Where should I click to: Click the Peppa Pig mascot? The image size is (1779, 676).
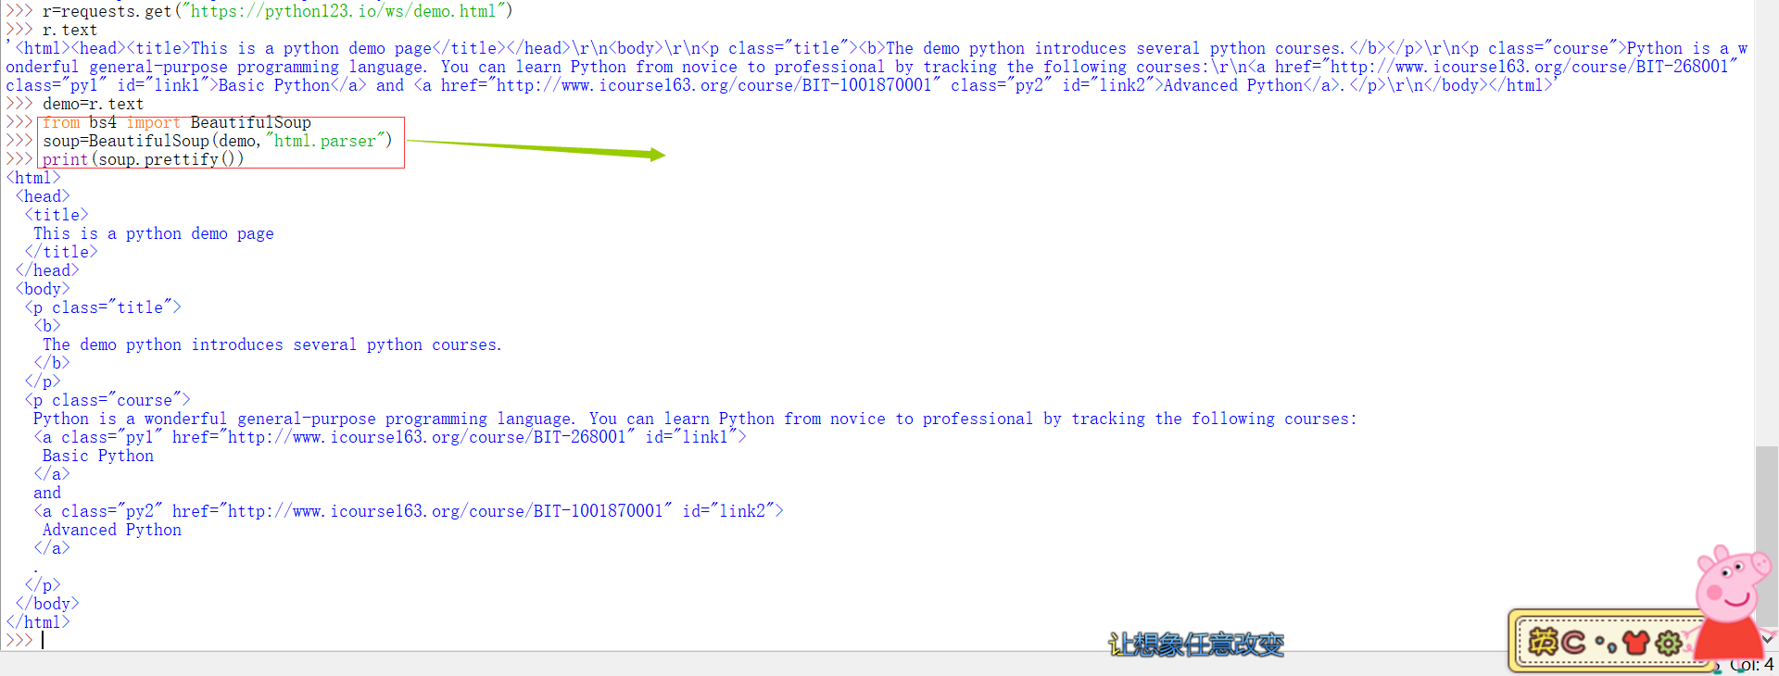coord(1729,602)
